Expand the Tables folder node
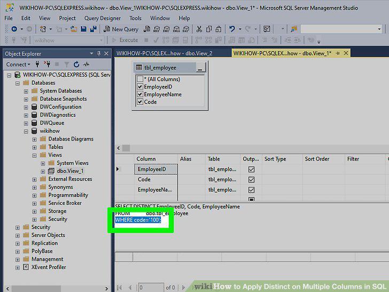Screen dimensions: 389x292 click(x=34, y=148)
